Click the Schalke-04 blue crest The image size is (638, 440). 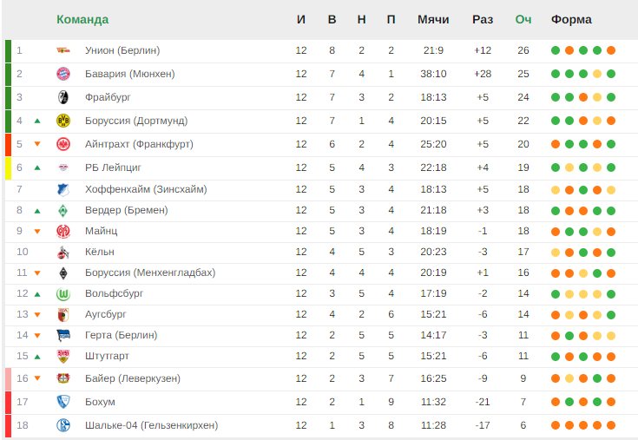coord(63,425)
